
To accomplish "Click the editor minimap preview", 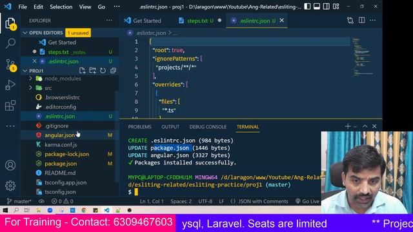I will (x=363, y=57).
